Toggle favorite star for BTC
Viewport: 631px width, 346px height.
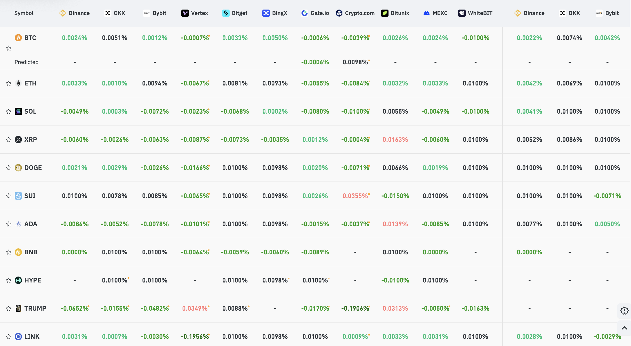[9, 48]
